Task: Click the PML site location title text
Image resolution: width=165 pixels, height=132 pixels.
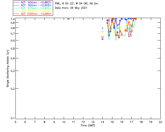Action: 77,4
